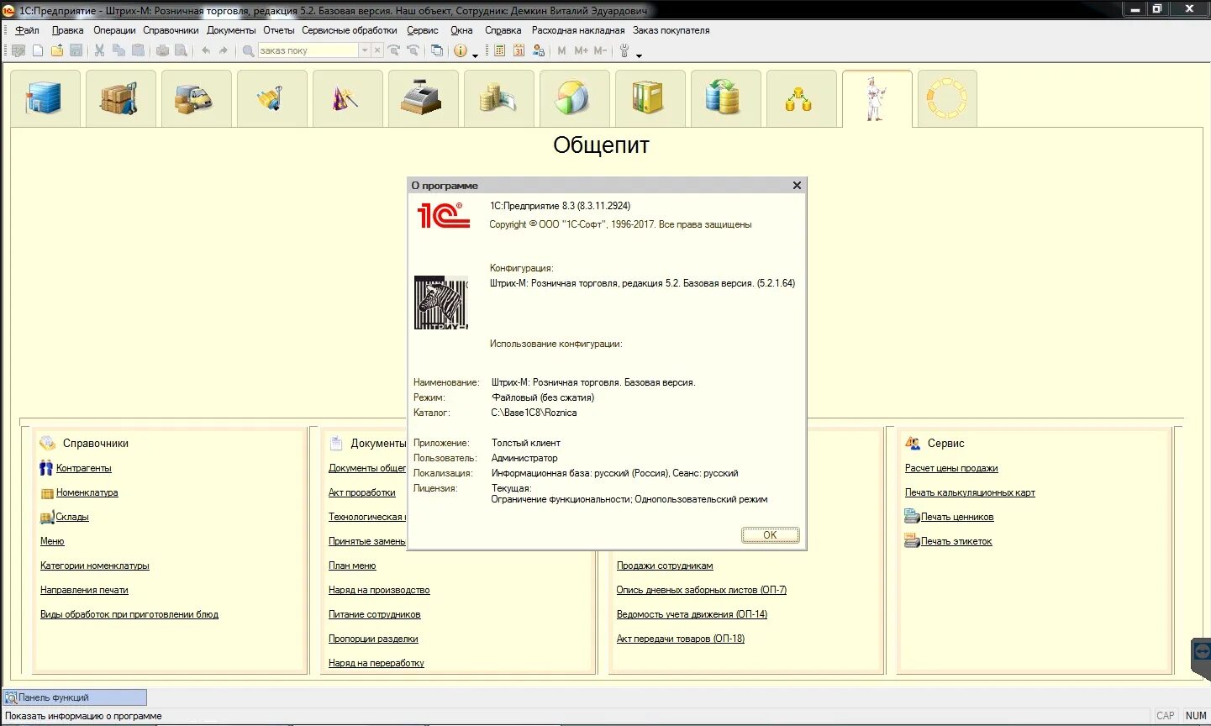The width and height of the screenshot is (1211, 726).
Task: Click the calculator toolbar icon
Action: pos(499,50)
